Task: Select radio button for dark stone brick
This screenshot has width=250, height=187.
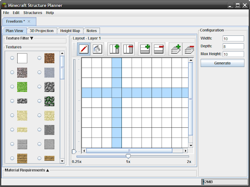Action: [39, 130]
